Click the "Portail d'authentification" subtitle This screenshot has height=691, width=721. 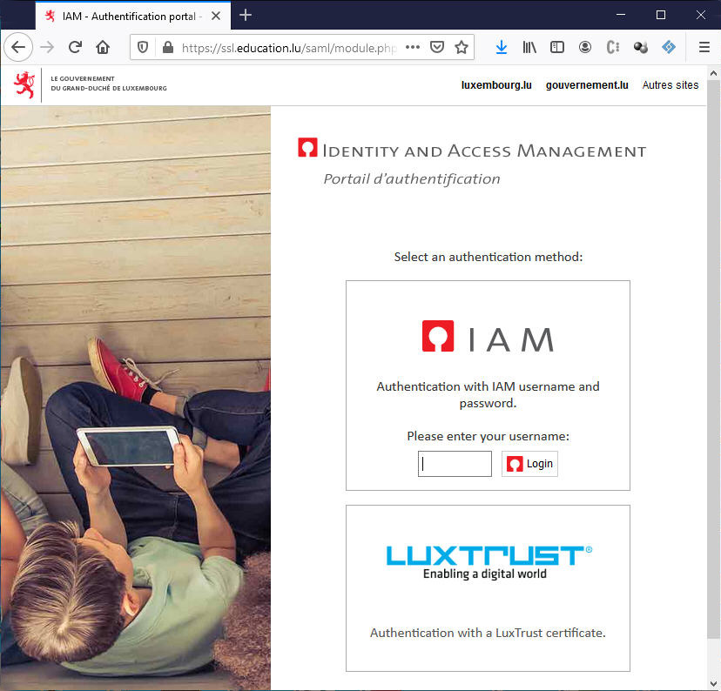[412, 178]
